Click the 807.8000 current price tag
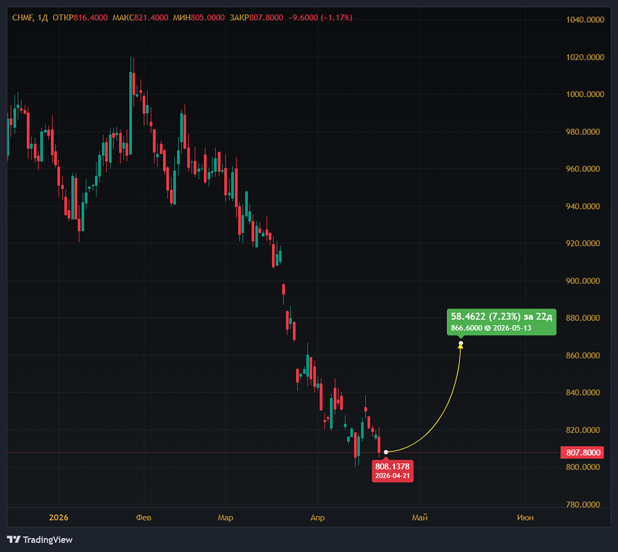 click(583, 452)
